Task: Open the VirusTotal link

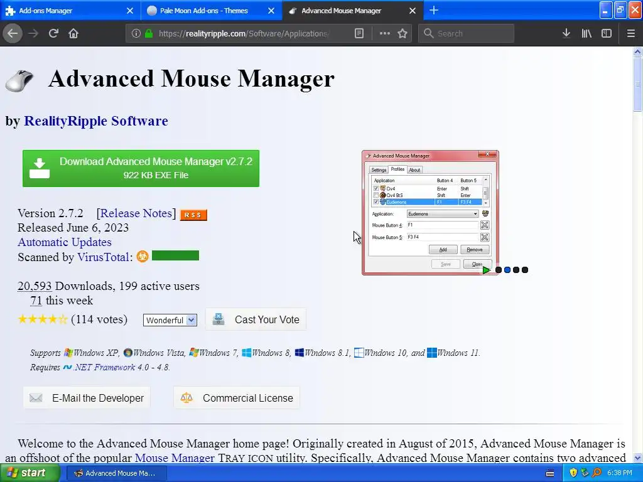Action: point(103,257)
